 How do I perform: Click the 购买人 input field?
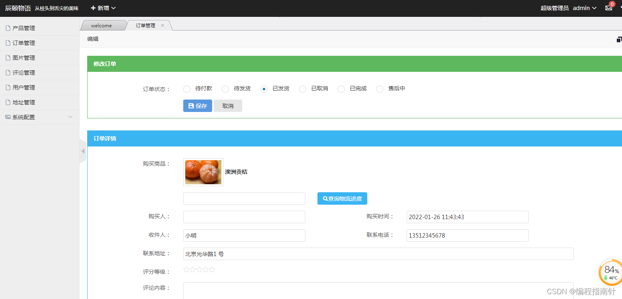(x=244, y=217)
